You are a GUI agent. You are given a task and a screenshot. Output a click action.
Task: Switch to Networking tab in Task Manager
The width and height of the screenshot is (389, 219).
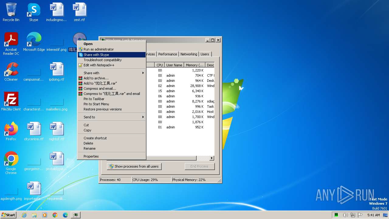point(189,54)
